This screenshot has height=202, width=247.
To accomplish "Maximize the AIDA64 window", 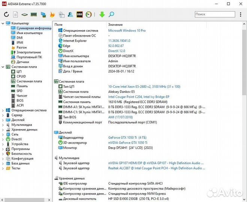I will click(x=228, y=4).
